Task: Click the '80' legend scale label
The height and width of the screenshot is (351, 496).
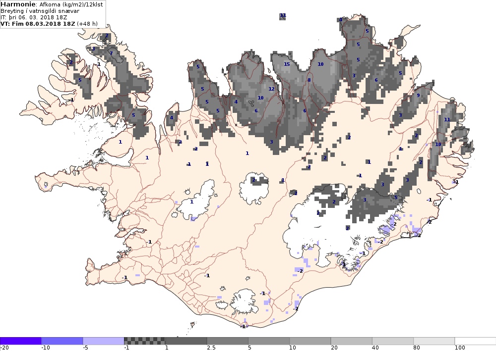Action: pyautogui.click(x=417, y=348)
